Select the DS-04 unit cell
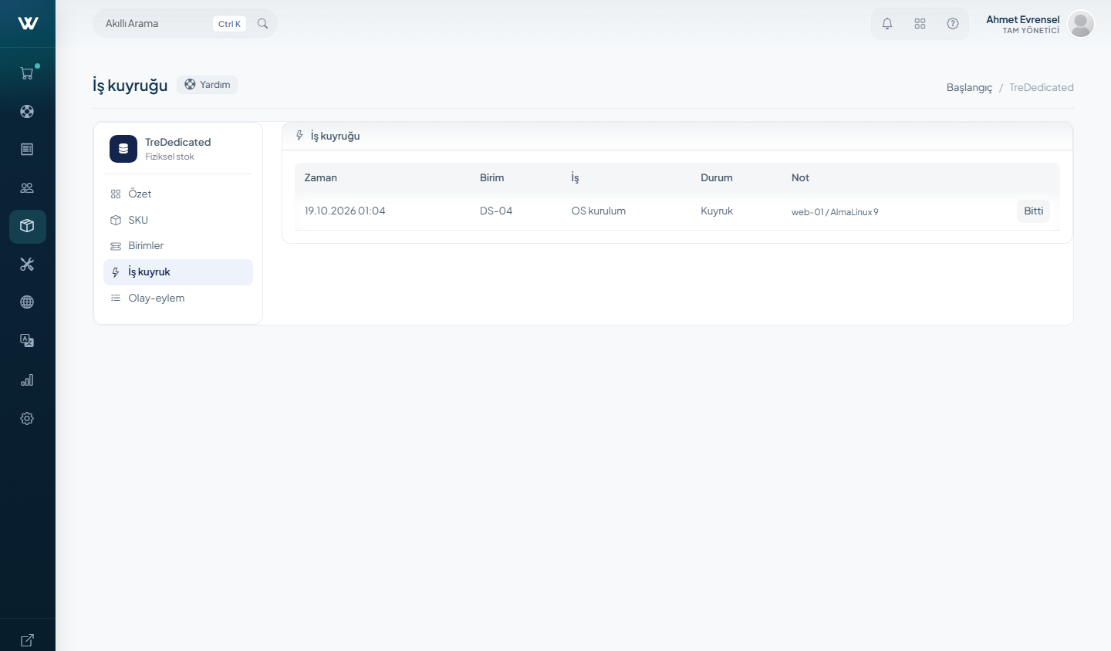The width and height of the screenshot is (1111, 651). (496, 211)
